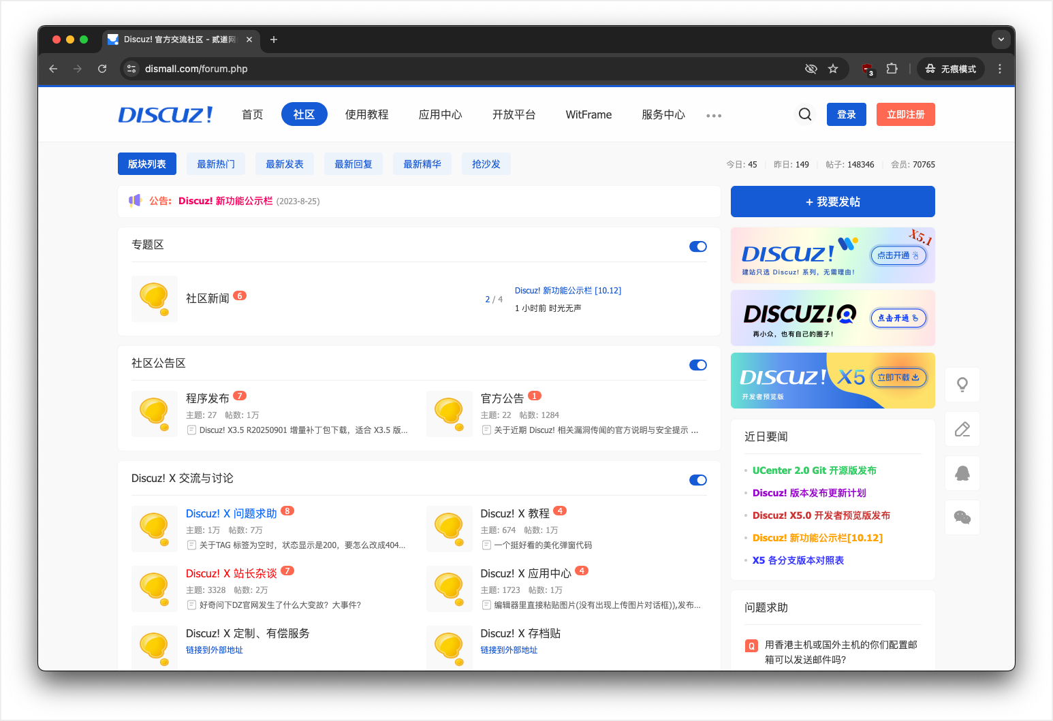Toggle the 社区公告区 section switch
This screenshot has width=1053, height=721.
698,365
